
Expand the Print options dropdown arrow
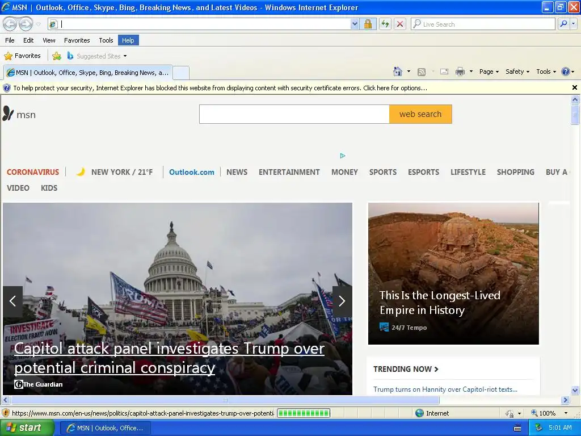click(x=471, y=72)
